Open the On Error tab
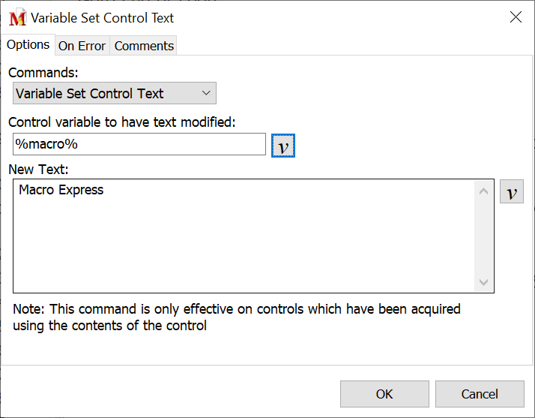 [82, 46]
